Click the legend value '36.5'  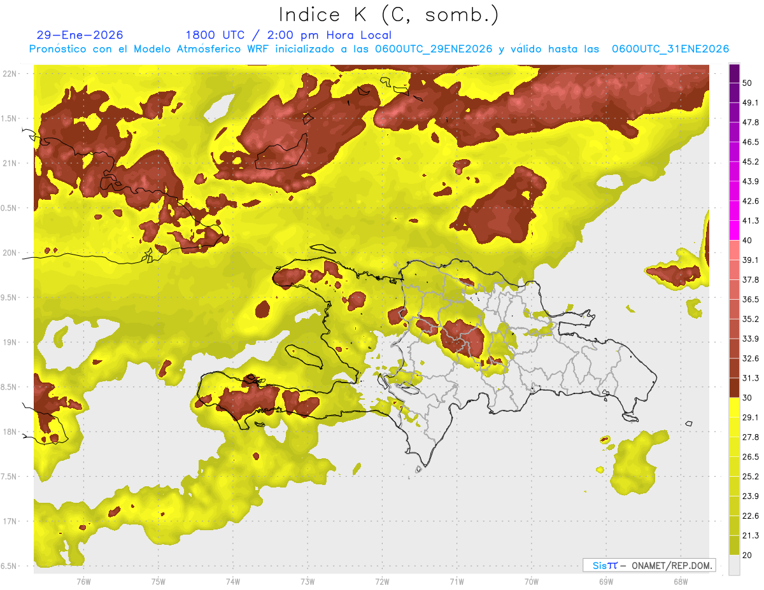pos(751,299)
